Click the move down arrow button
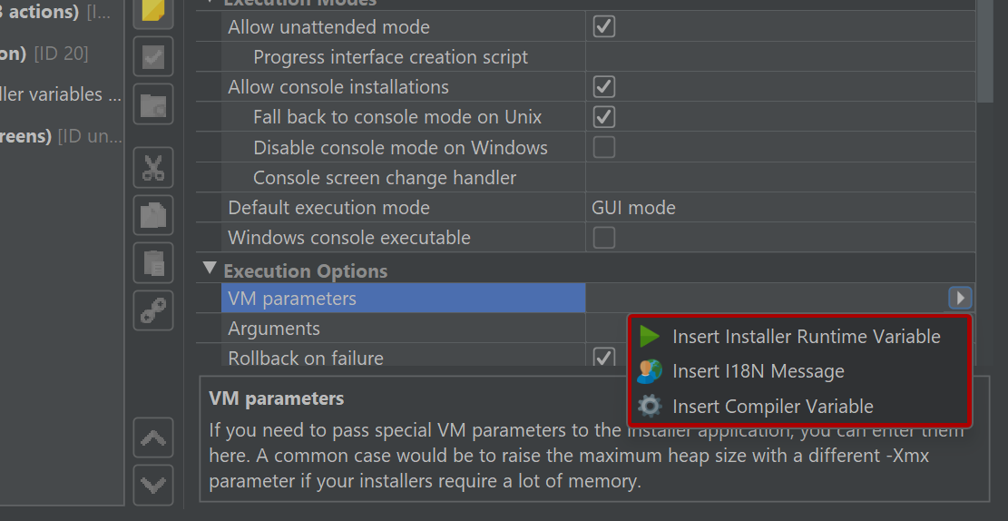Screen dimensions: 1008x521 pos(153,485)
